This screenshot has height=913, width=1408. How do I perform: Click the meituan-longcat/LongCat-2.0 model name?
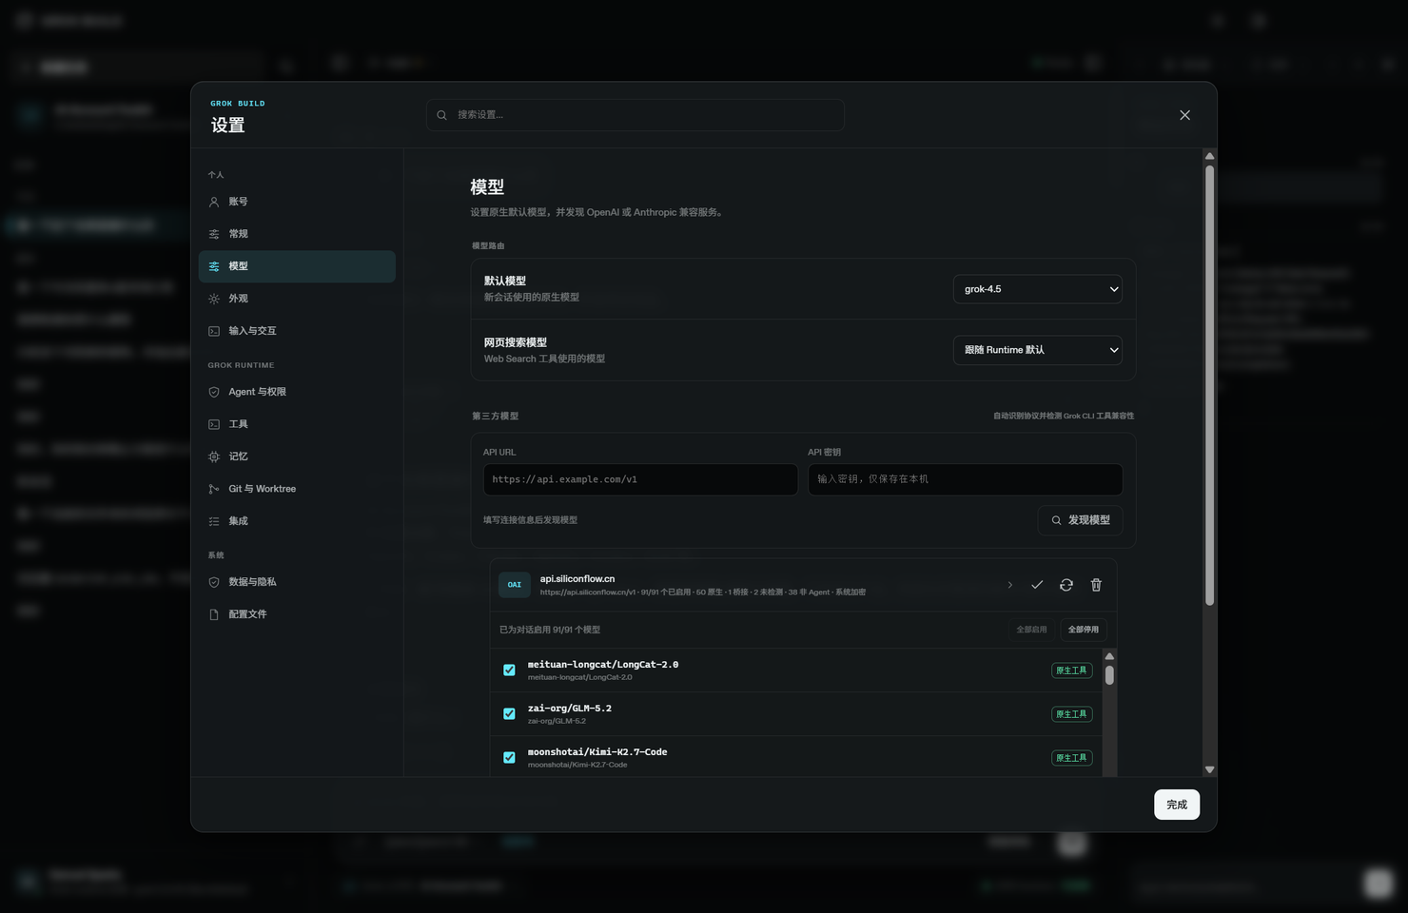coord(603,665)
